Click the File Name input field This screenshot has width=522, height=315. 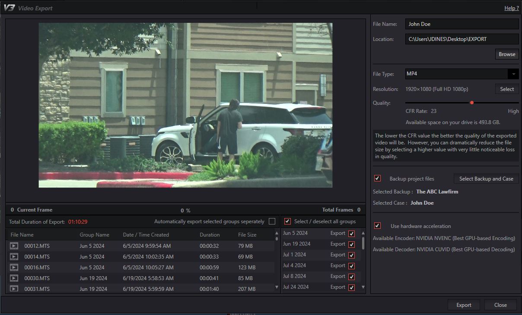(462, 24)
